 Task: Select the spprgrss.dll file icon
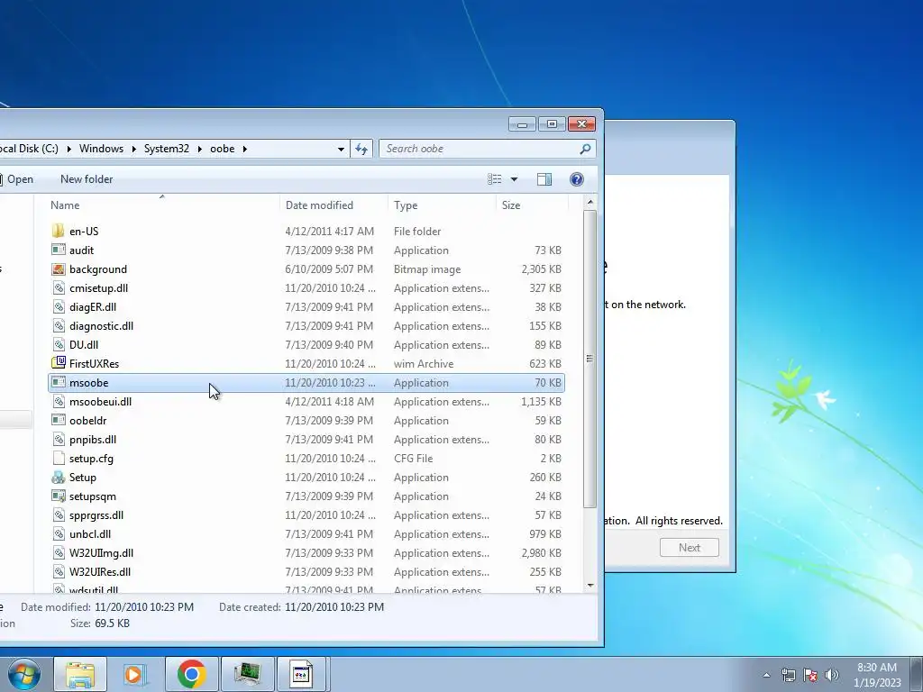(x=59, y=514)
